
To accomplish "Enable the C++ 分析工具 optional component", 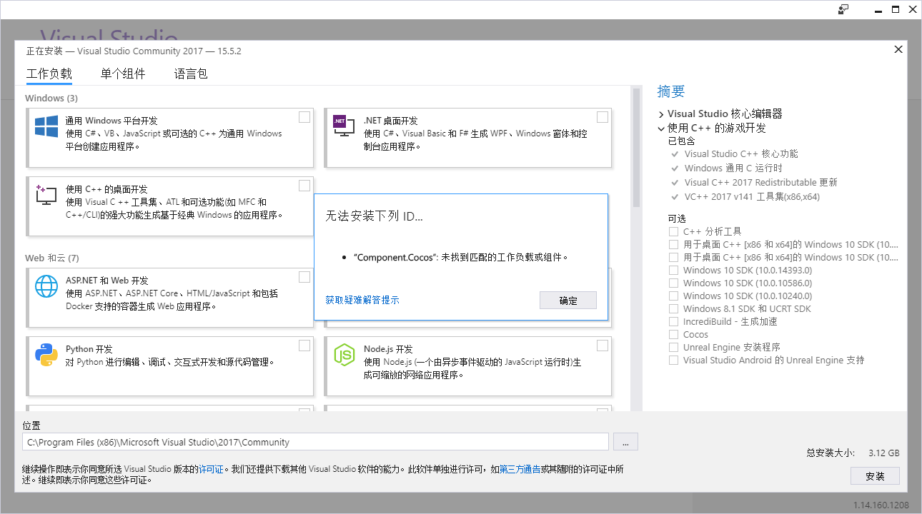I will [x=673, y=231].
